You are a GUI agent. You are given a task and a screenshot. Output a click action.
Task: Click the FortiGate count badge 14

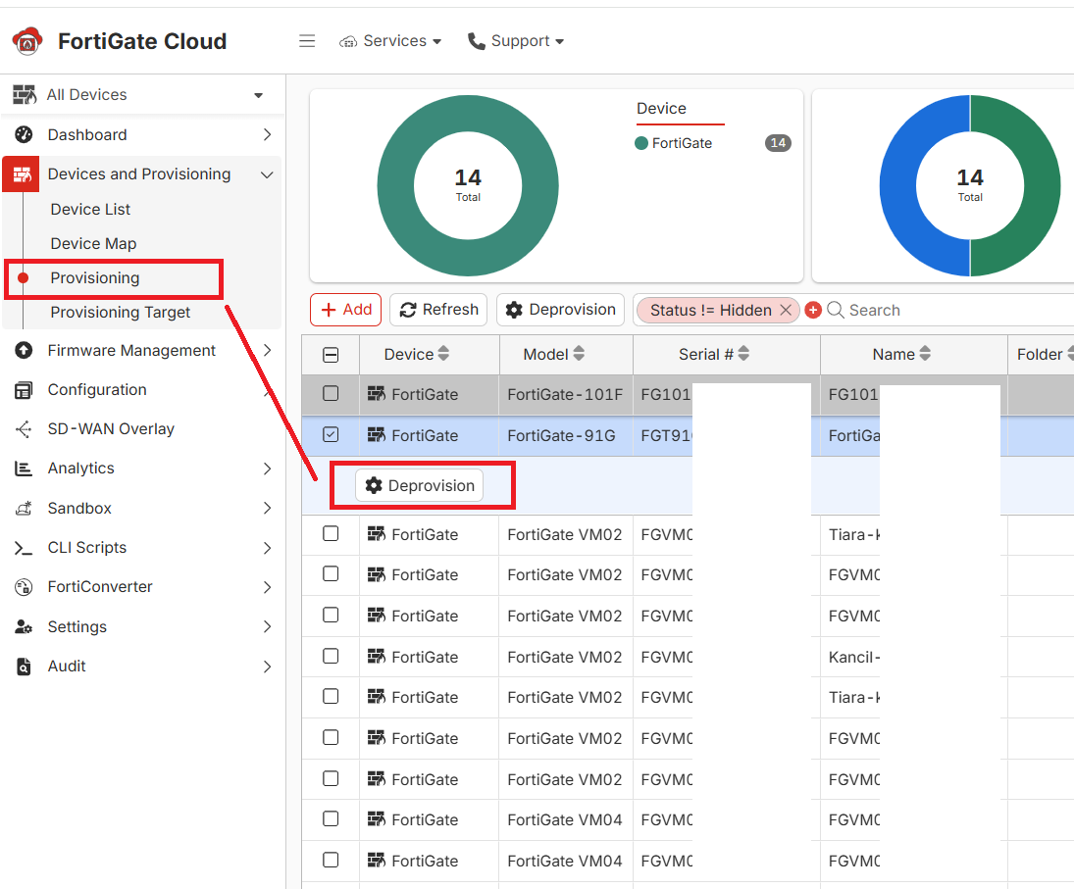[x=778, y=143]
